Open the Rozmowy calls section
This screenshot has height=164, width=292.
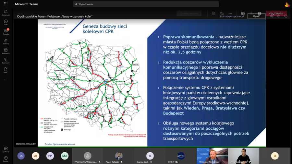(6, 61)
